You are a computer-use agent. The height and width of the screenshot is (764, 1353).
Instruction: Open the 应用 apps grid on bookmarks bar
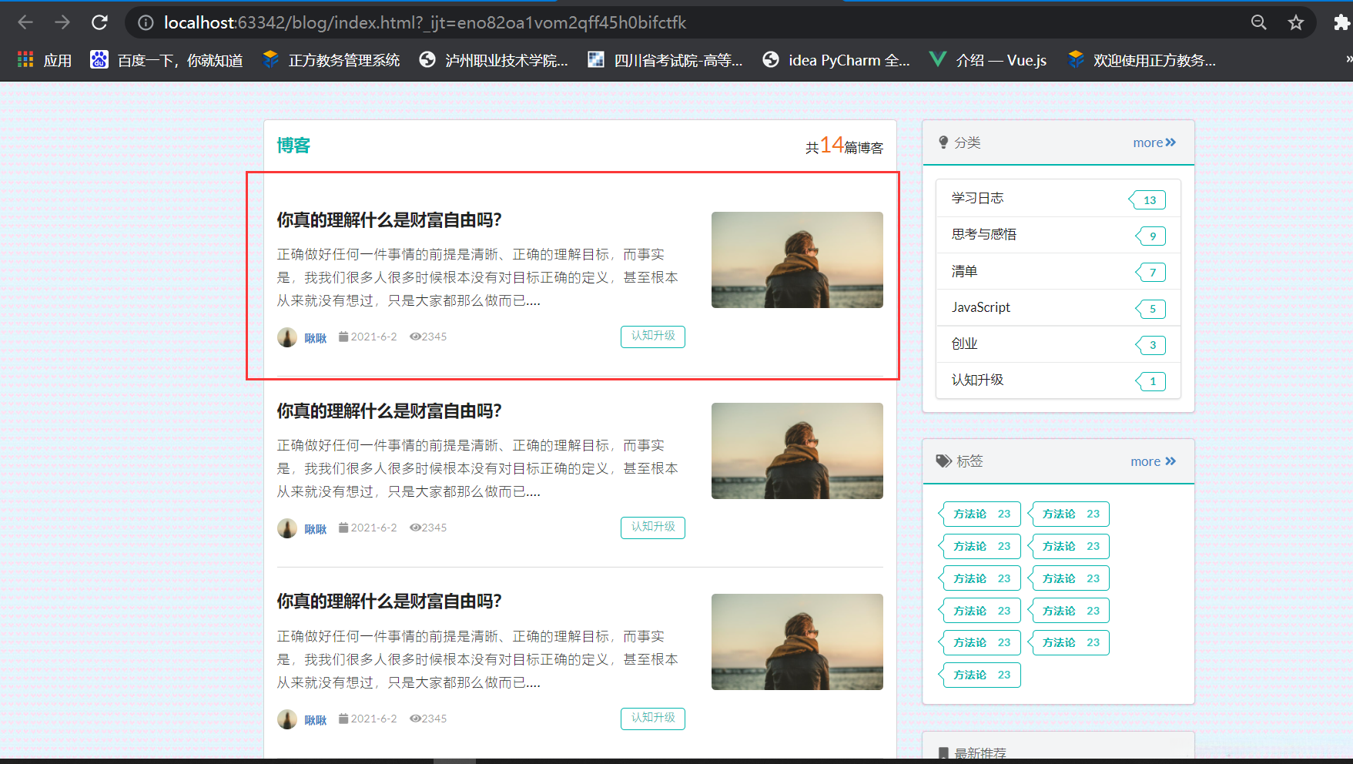(42, 59)
